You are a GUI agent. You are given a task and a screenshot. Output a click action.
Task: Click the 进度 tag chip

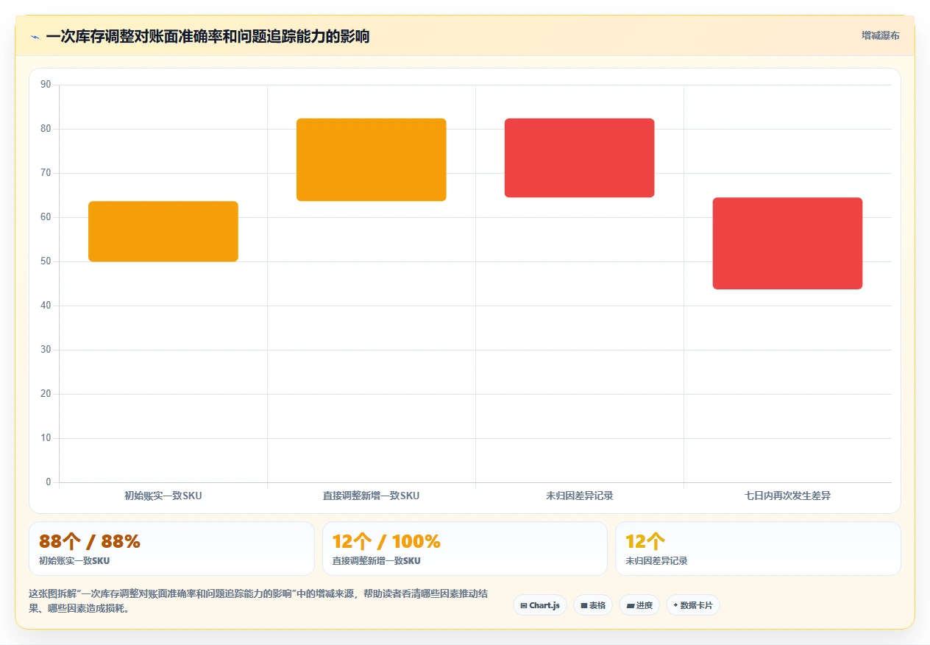(639, 605)
